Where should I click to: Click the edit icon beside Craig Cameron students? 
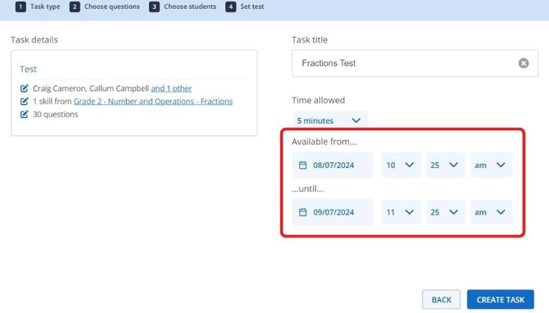[24, 88]
